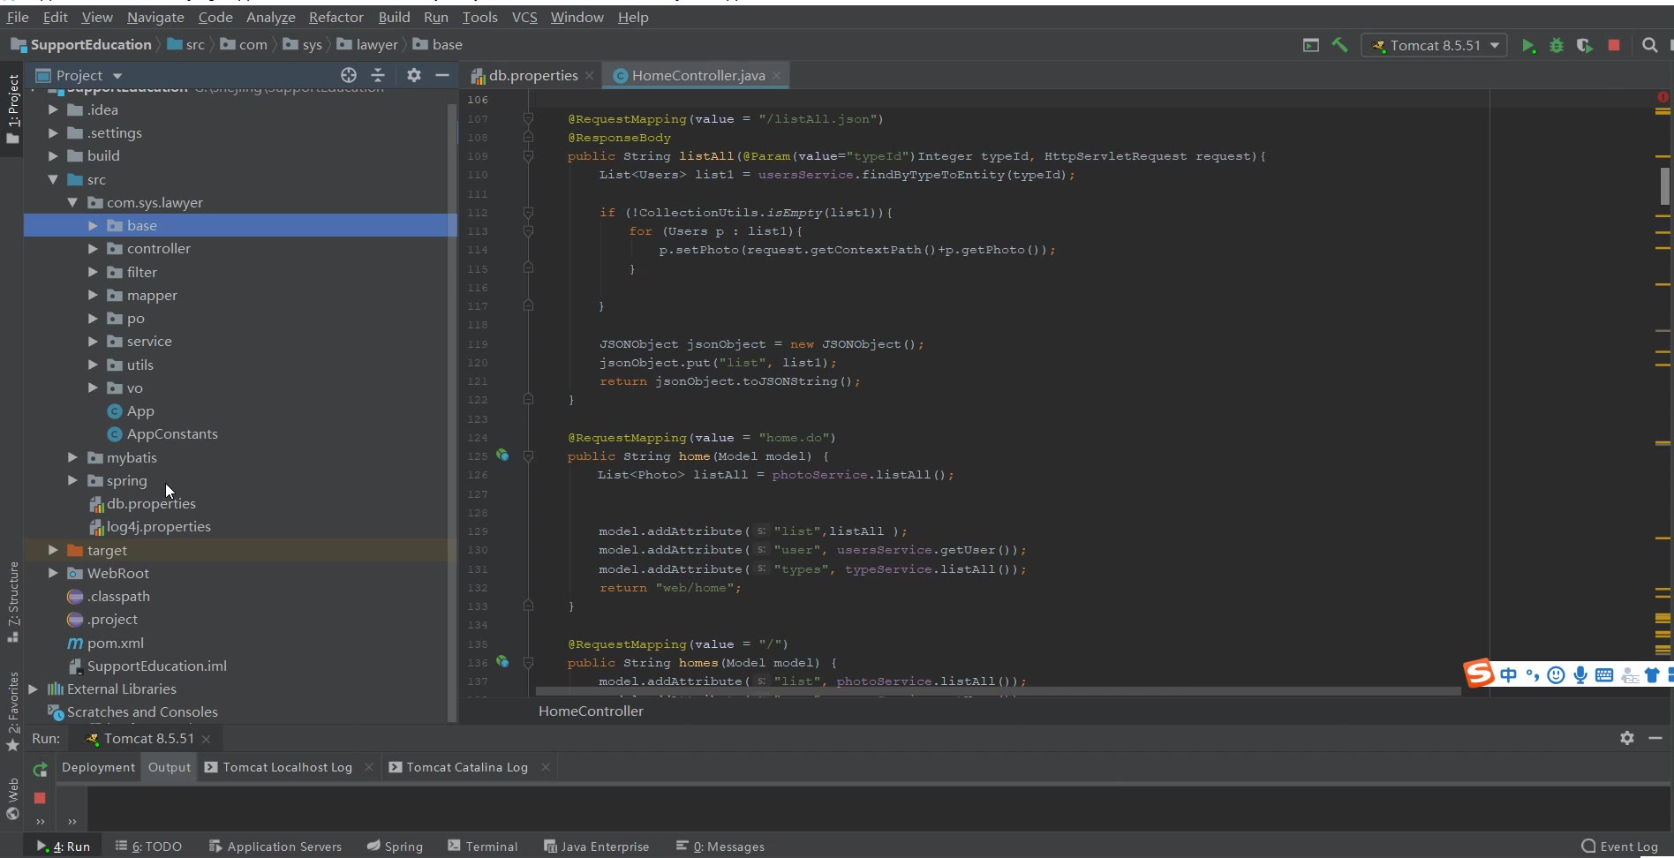Toggle code fold marker at line 109
Image resolution: width=1674 pixels, height=858 pixels.
[x=528, y=156]
